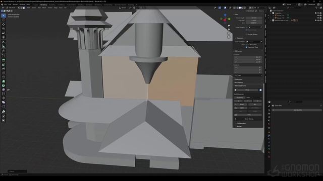Viewport: 323px width, 181px height.
Task: Adjust the Clip Start value slider
Action: tap(254, 21)
